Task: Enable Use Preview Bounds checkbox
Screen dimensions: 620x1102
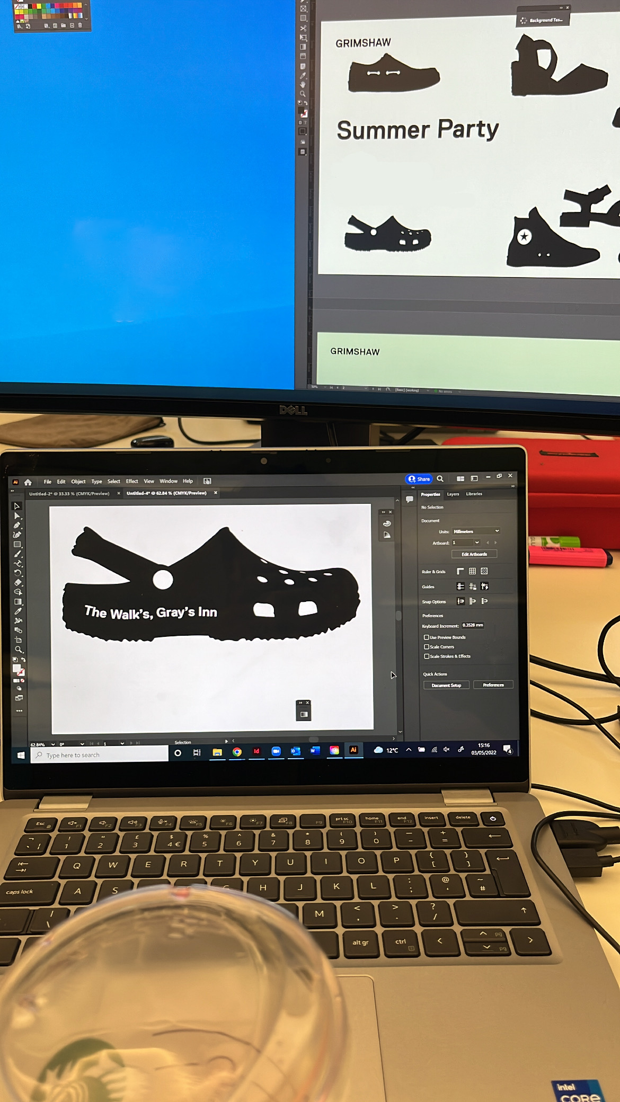Action: (427, 637)
